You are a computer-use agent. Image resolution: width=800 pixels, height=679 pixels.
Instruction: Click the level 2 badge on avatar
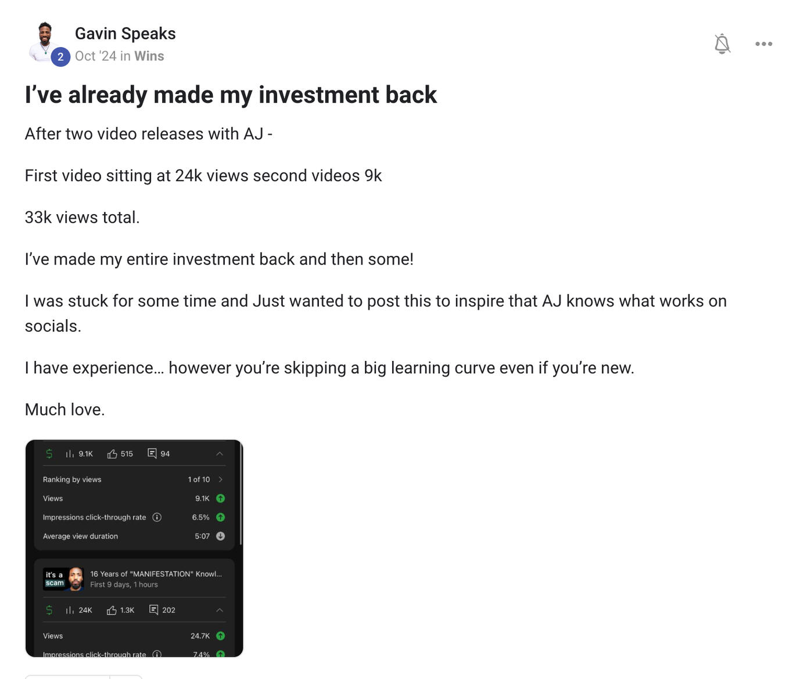pyautogui.click(x=60, y=57)
